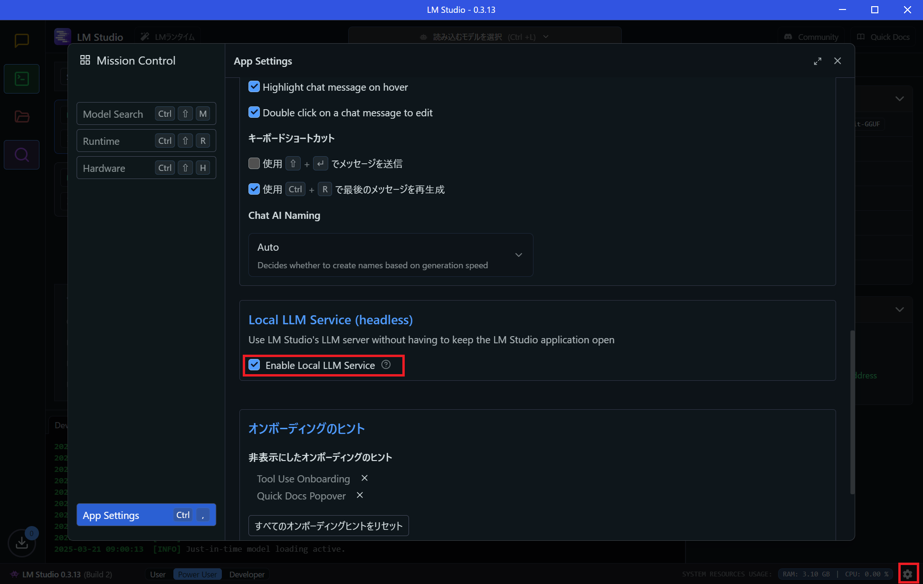Image resolution: width=923 pixels, height=584 pixels.
Task: Disable Enable Local LLM Service
Action: tap(254, 365)
